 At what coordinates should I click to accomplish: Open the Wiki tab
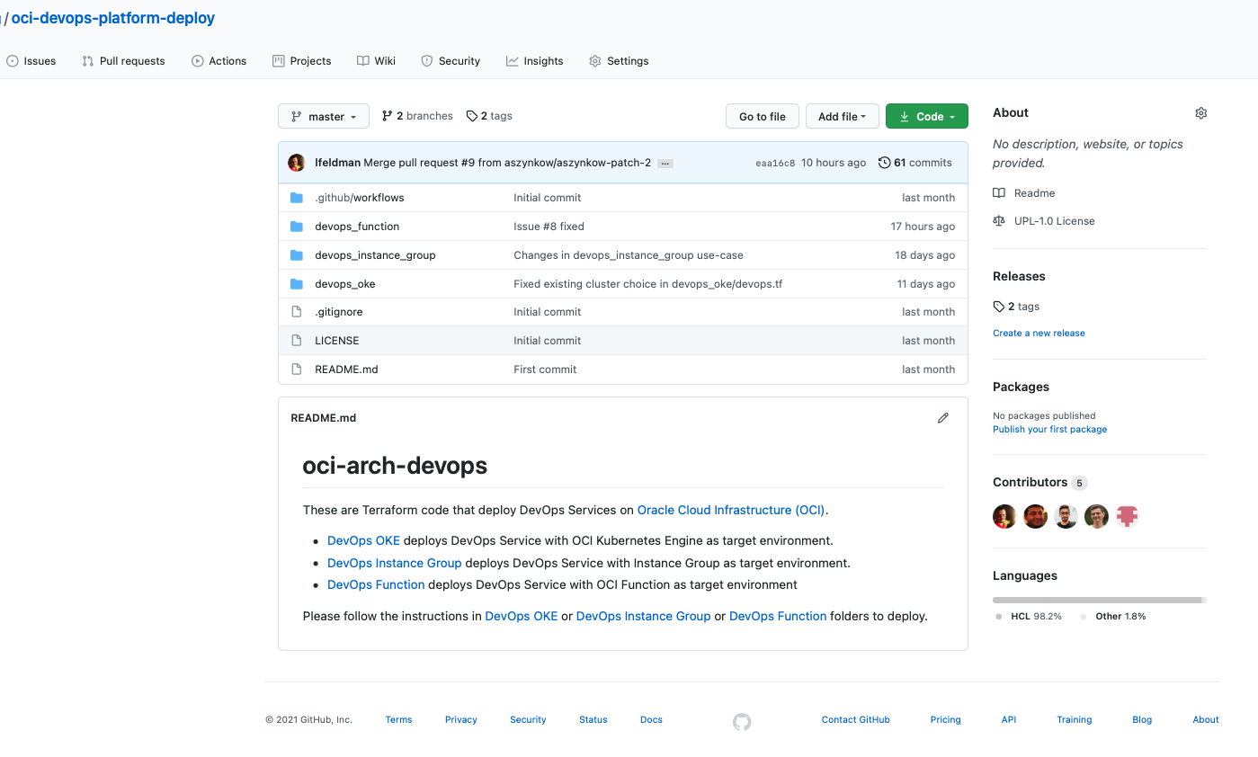376,61
